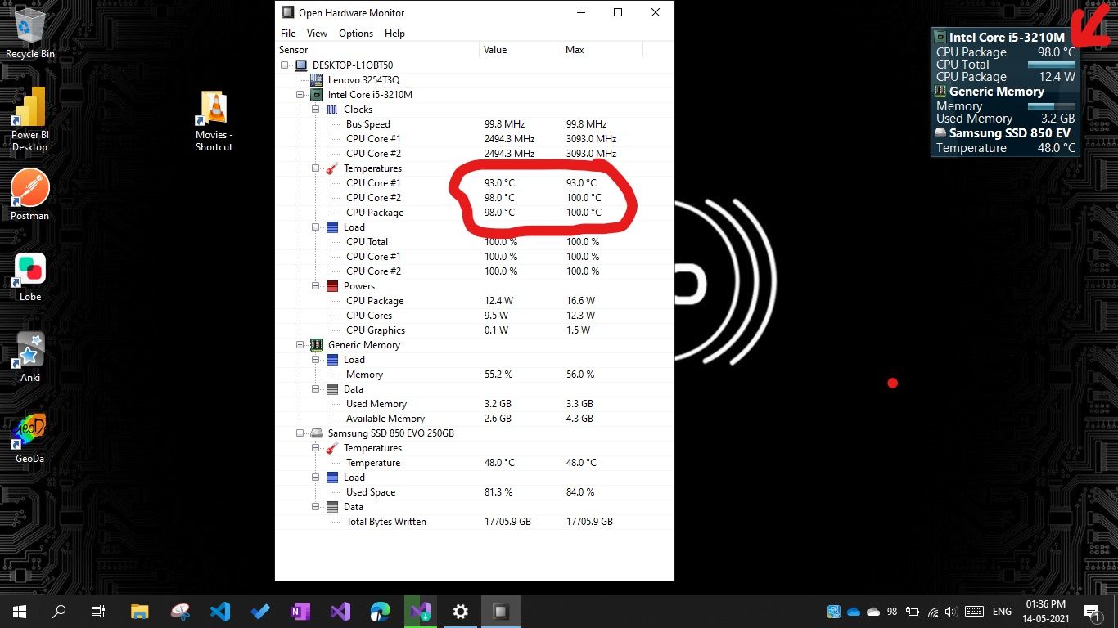Viewport: 1118px width, 628px height.
Task: Click the clock waveform icon beside Clocks
Action: 332,110
